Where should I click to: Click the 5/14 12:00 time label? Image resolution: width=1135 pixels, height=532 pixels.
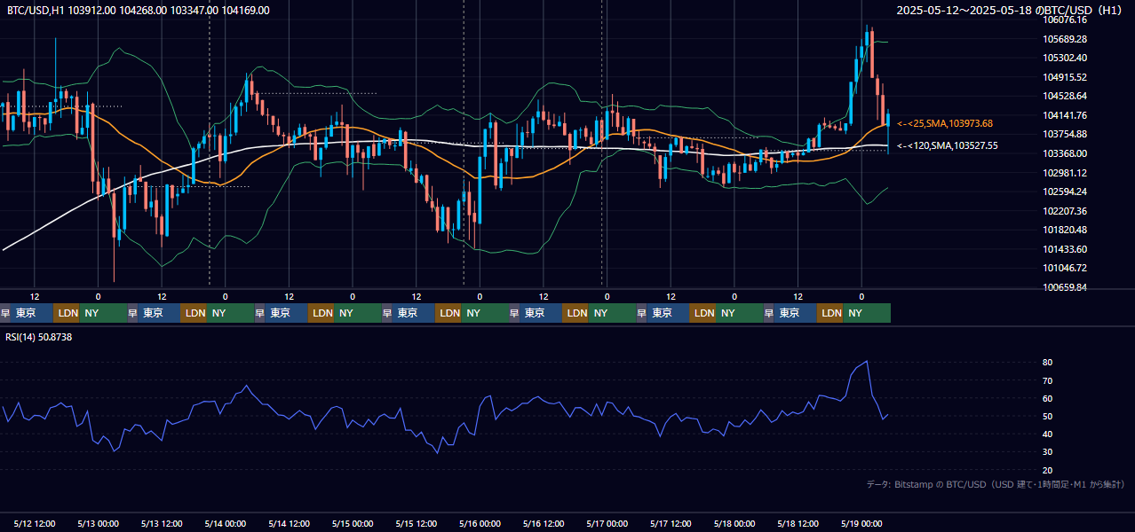pyautogui.click(x=290, y=523)
